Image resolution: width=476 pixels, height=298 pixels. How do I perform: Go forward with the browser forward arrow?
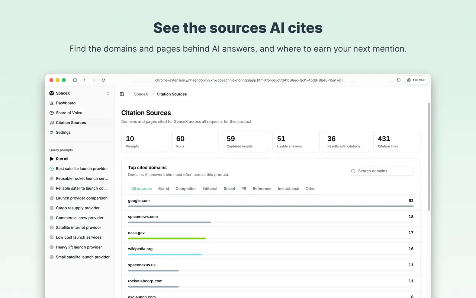[x=94, y=80]
